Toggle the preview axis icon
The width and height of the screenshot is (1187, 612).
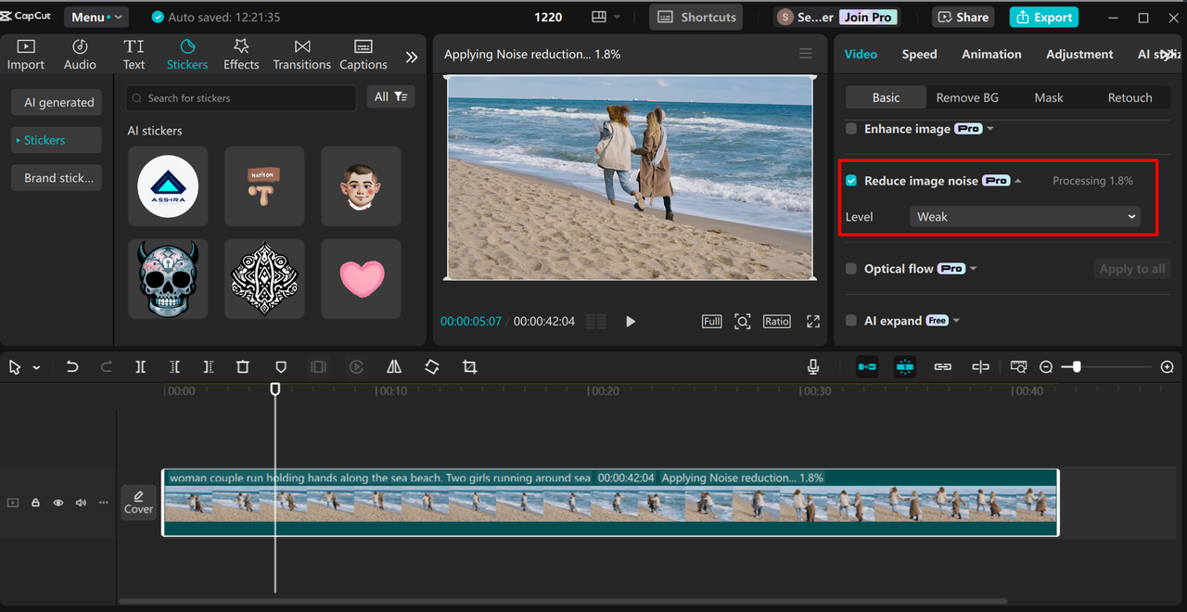click(980, 367)
